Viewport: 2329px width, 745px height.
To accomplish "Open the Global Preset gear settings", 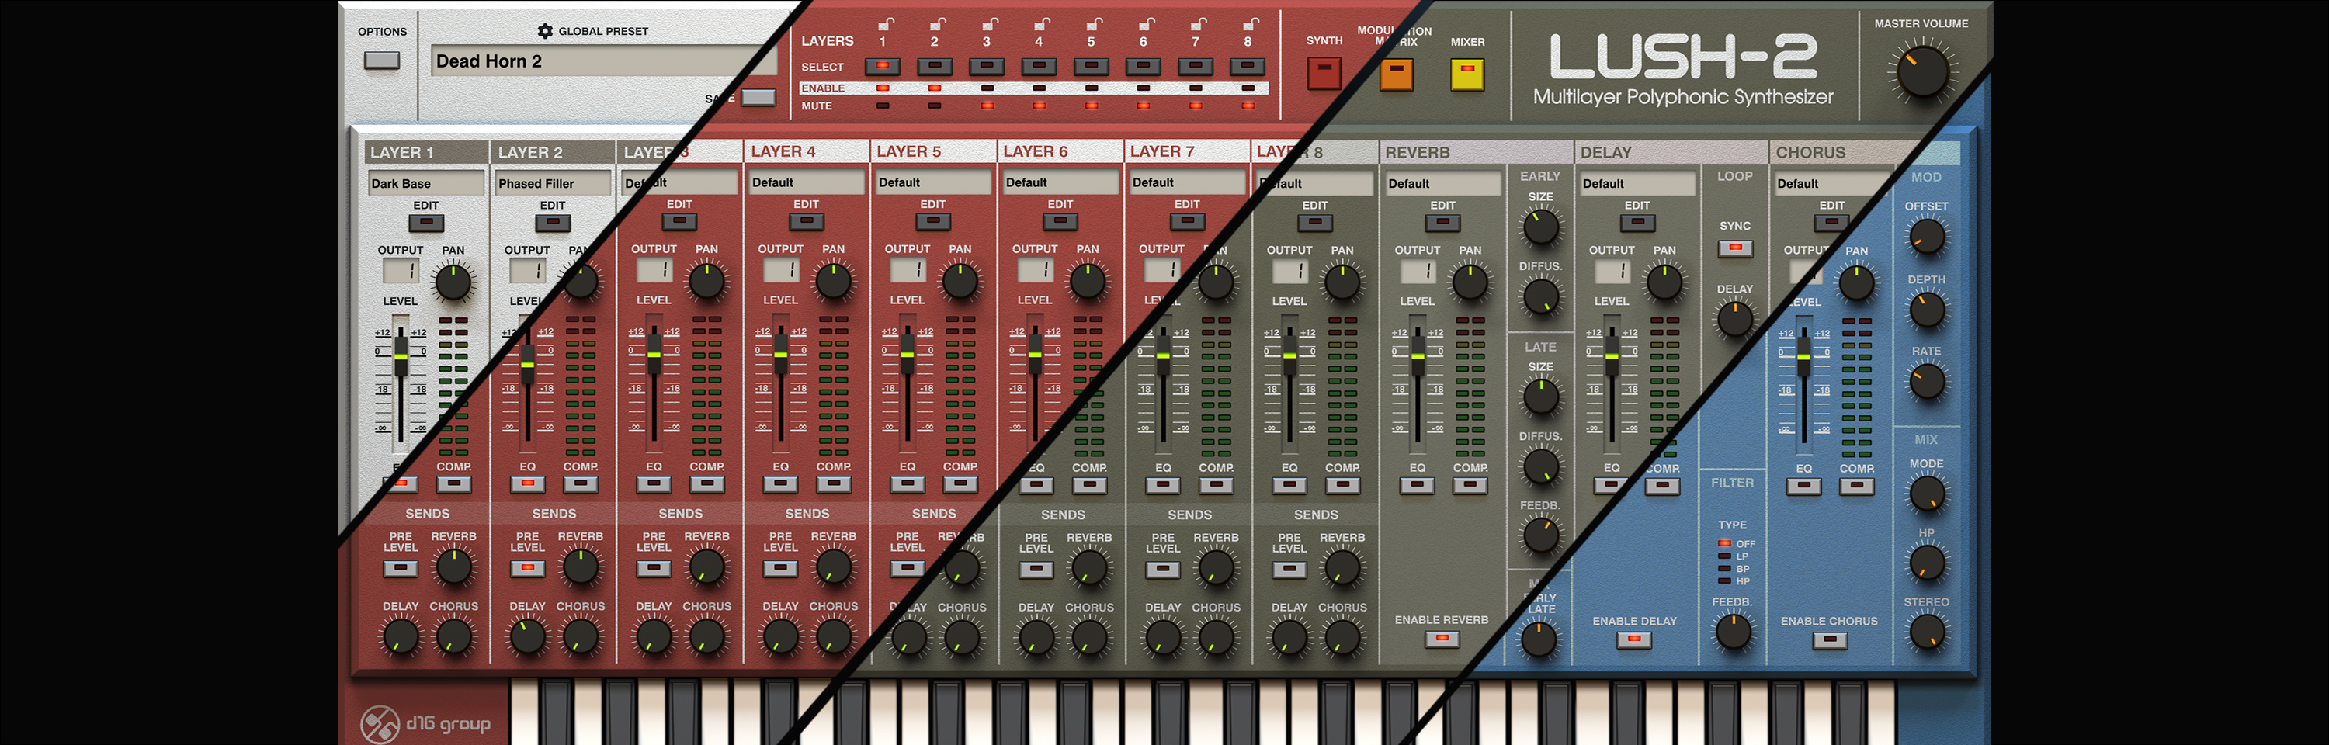I will (545, 31).
